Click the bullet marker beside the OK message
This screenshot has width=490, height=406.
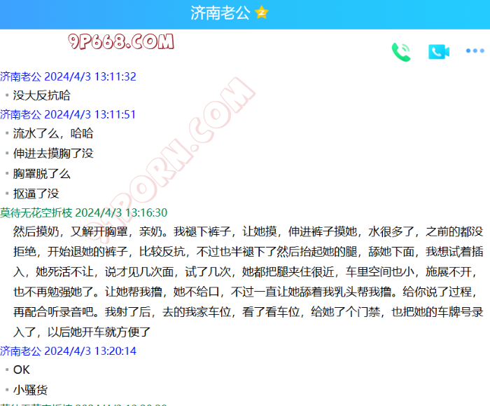pyautogui.click(x=6, y=370)
